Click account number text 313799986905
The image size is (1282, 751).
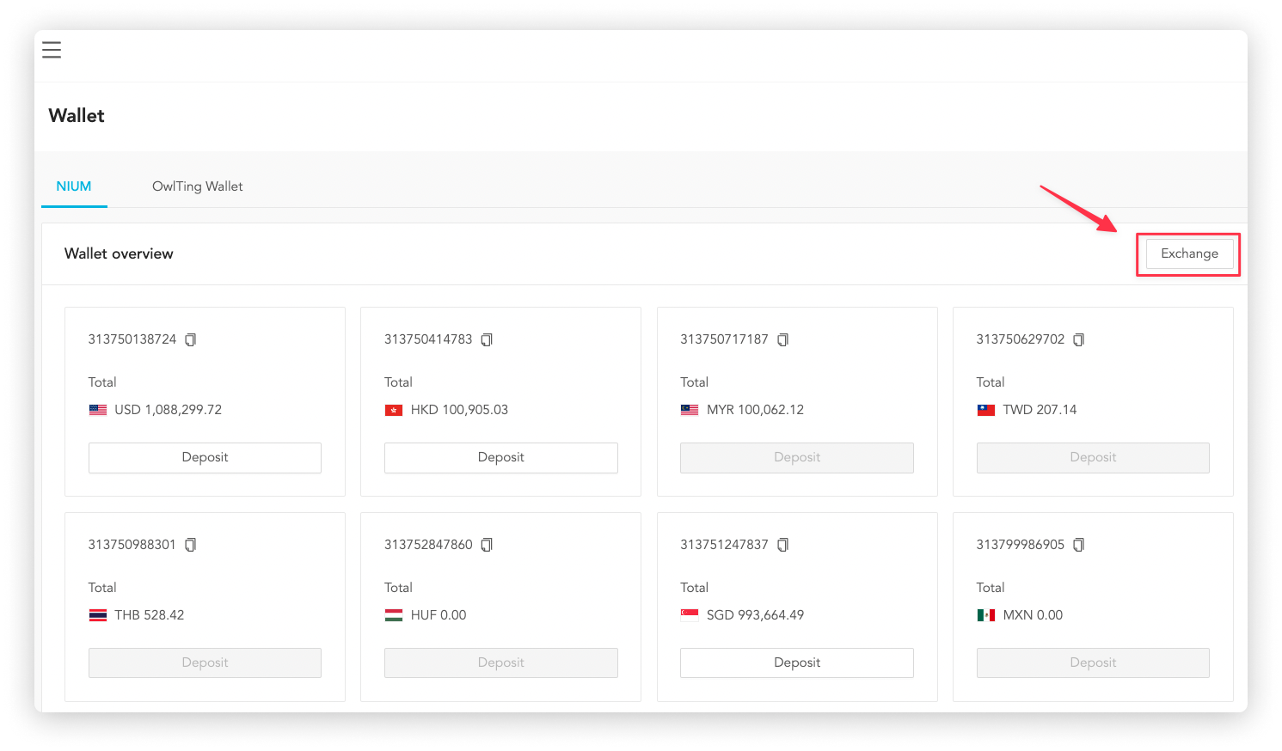point(1021,545)
